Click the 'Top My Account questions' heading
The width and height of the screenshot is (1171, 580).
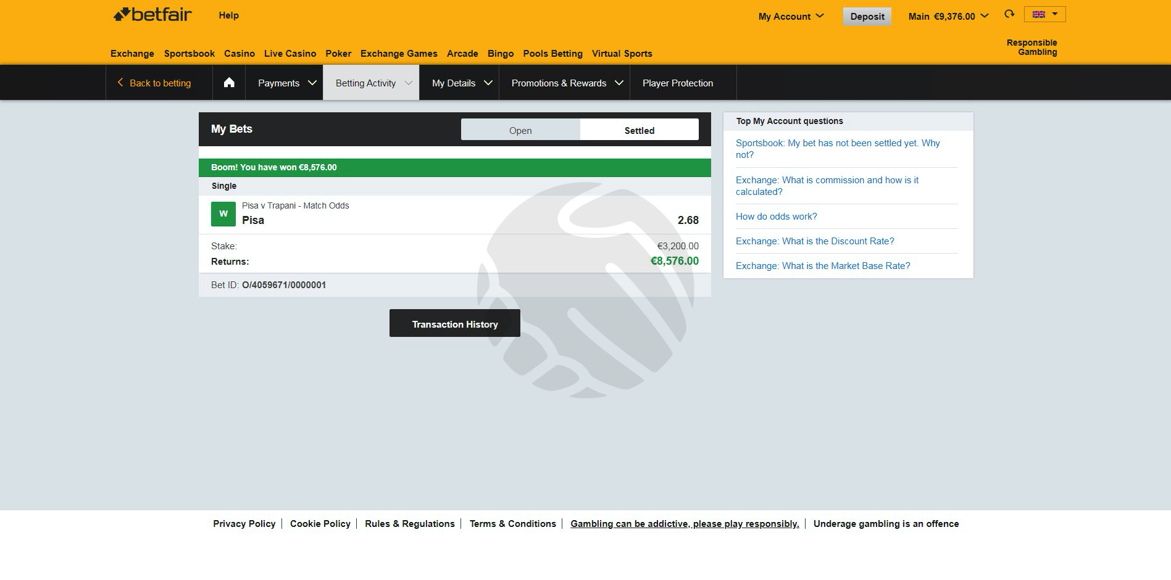(790, 121)
